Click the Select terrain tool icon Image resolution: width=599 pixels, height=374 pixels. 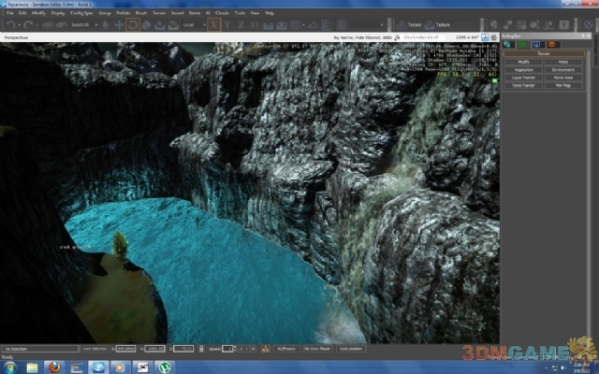[x=160, y=25]
